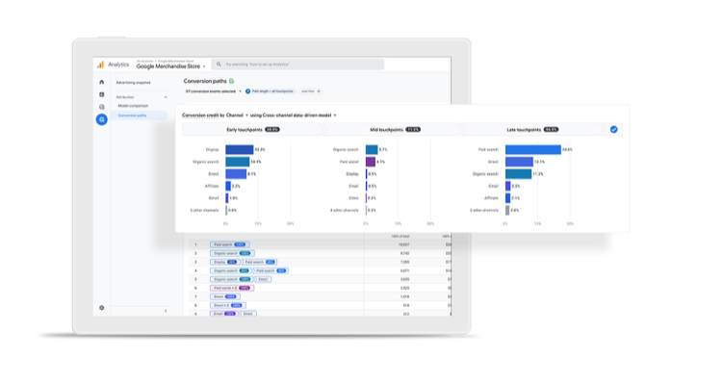Image resolution: width=723 pixels, height=383 pixels.
Task: Open the Explore icon in left rail
Action: tap(102, 107)
